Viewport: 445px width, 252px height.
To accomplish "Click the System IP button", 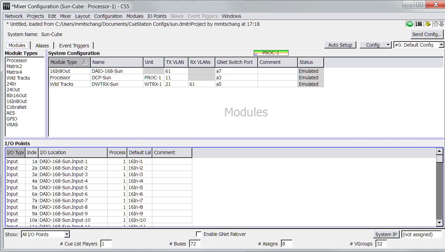I will pyautogui.click(x=386, y=234).
